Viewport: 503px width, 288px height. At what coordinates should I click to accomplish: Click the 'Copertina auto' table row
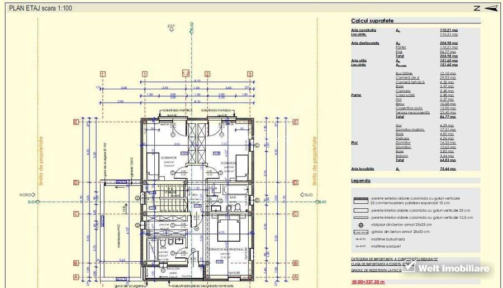pyautogui.click(x=425, y=108)
